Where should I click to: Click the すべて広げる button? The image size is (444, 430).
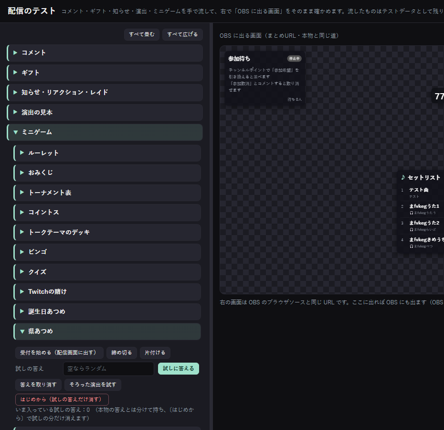(x=182, y=34)
